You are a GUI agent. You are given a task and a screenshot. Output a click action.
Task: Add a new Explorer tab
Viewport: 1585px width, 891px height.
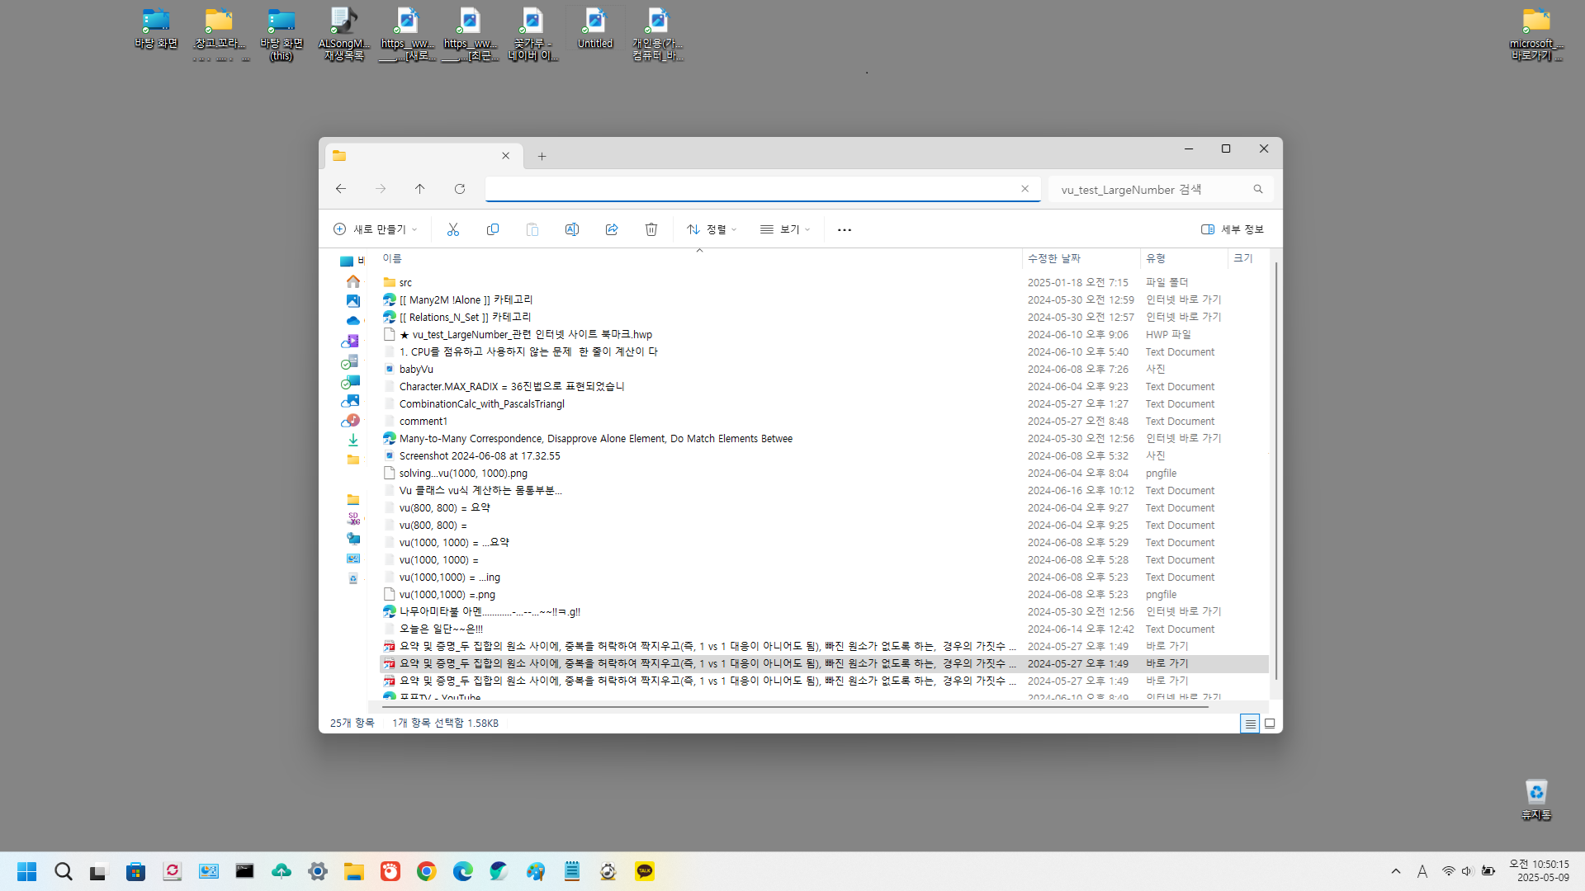pos(542,156)
